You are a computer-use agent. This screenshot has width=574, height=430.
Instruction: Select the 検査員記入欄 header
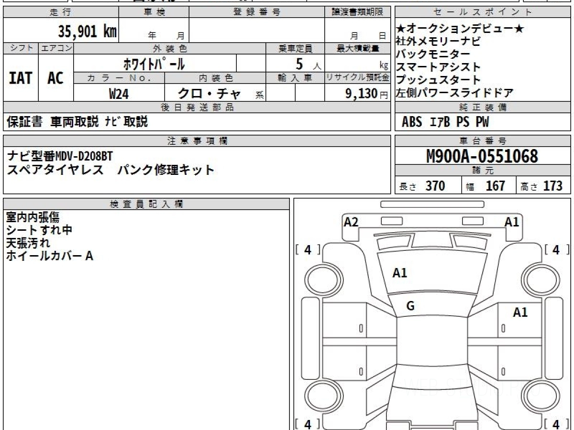[146, 204]
